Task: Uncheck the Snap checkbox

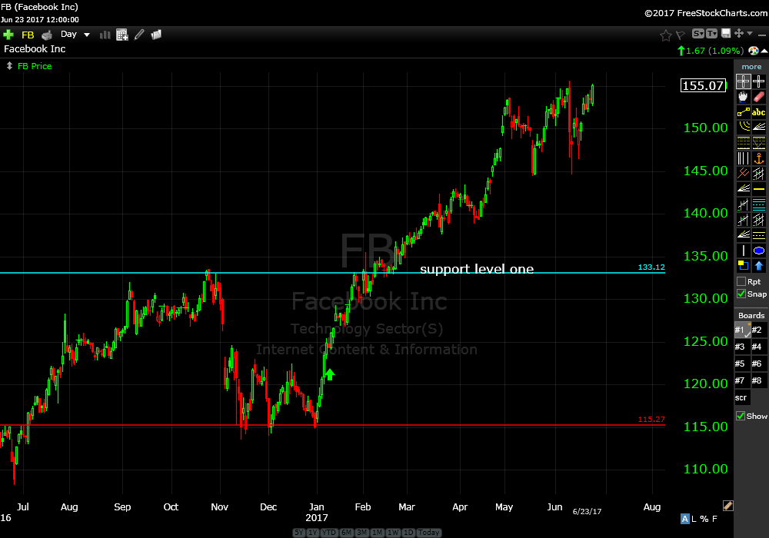Action: point(741,294)
